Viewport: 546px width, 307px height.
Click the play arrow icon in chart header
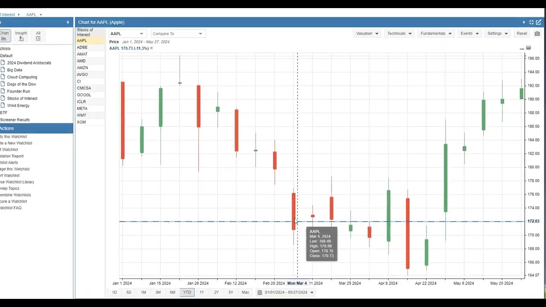524,22
